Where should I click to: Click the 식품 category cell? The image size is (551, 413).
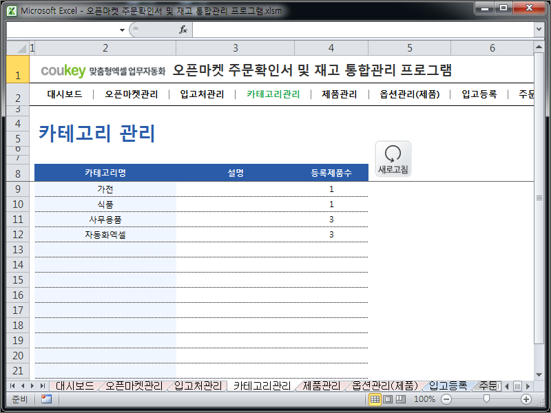click(x=105, y=204)
